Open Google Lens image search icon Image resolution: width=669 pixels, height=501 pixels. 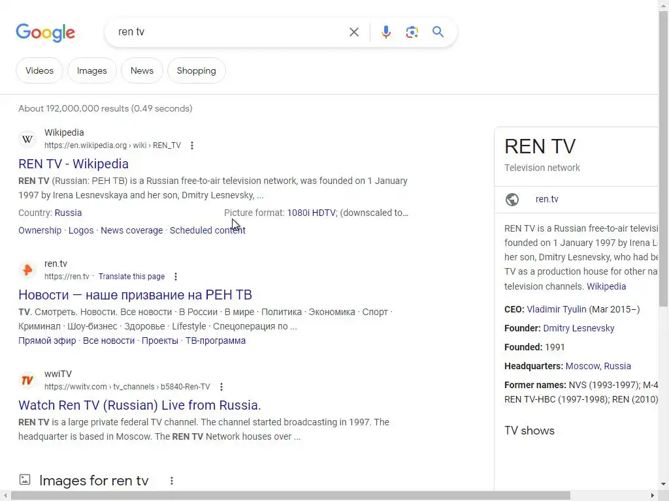click(412, 32)
